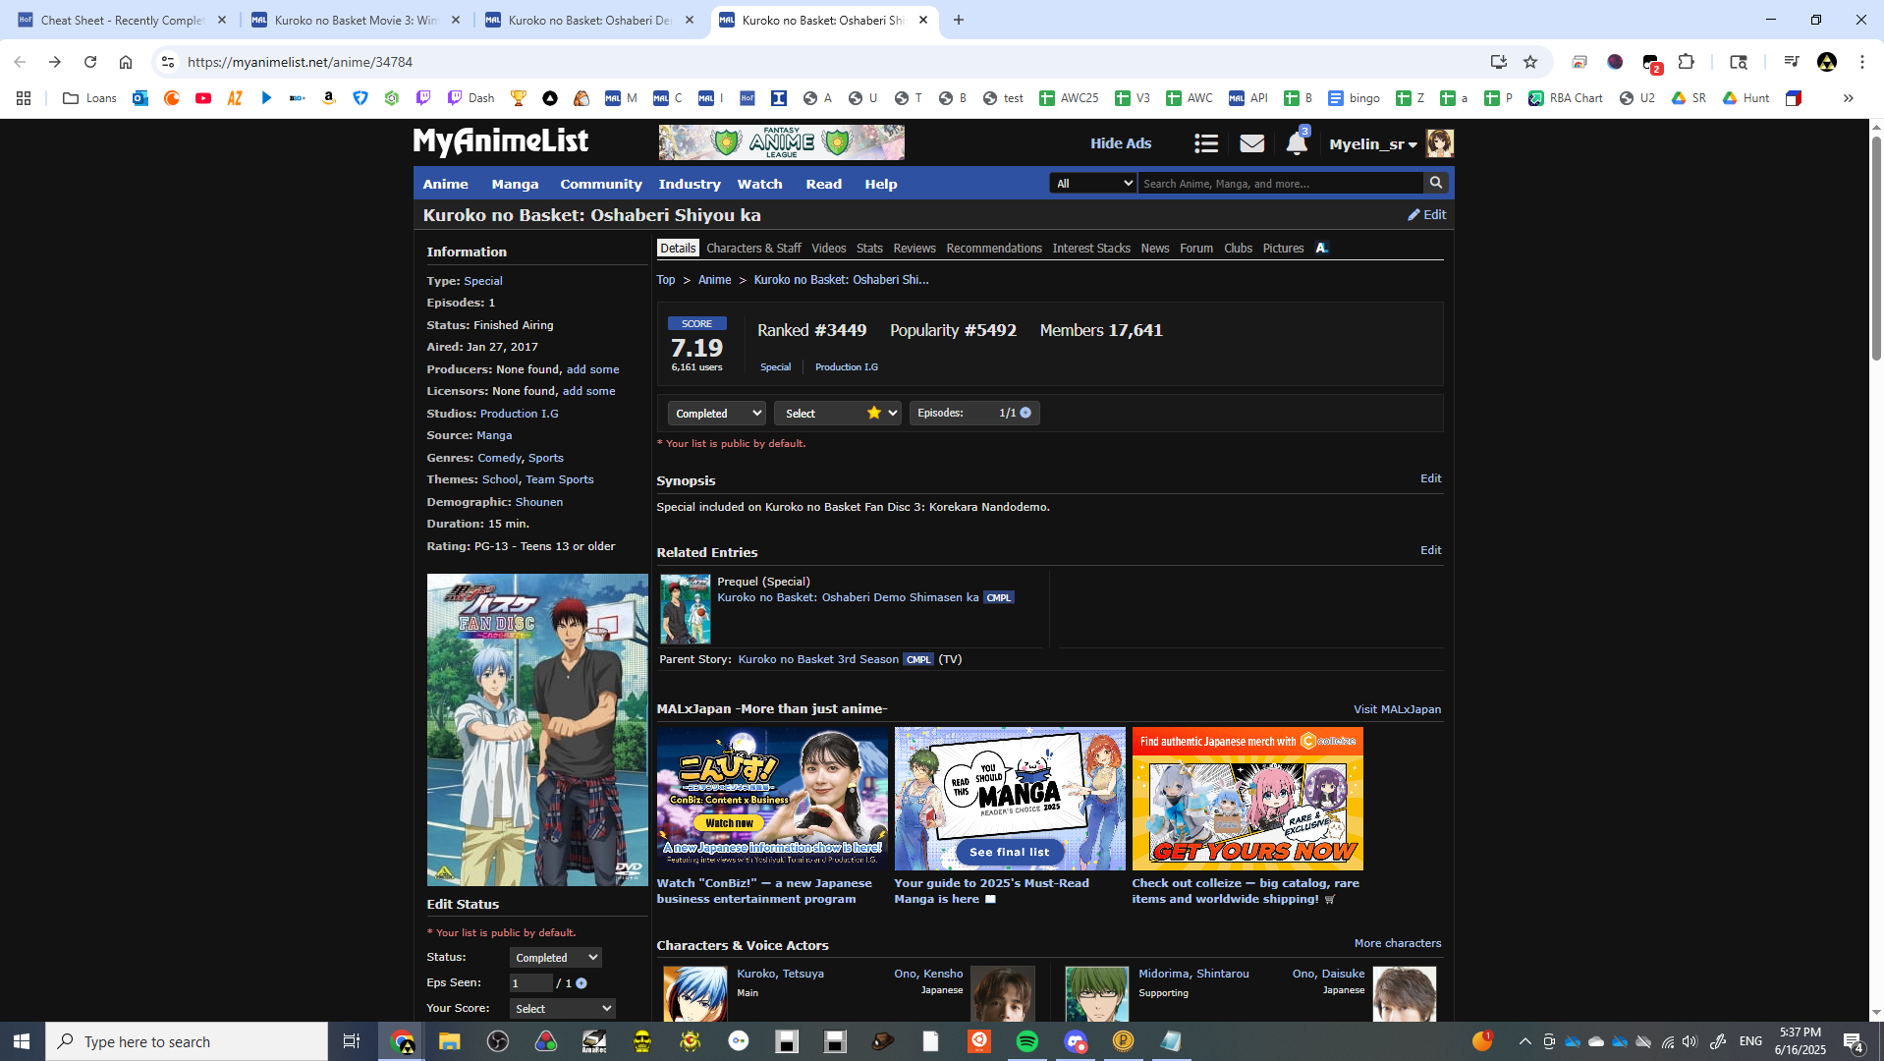Click Edit link beside Synopsis
The height and width of the screenshot is (1061, 1884).
coord(1430,478)
